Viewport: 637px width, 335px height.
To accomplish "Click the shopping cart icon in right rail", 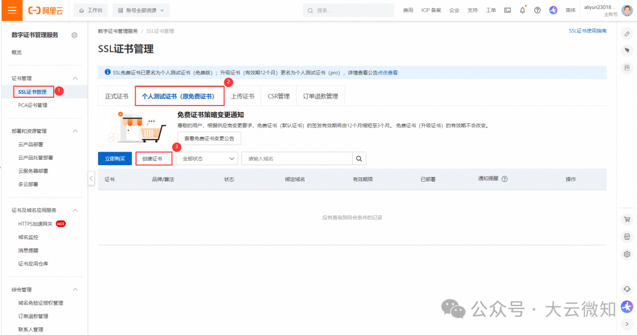I will pyautogui.click(x=627, y=219).
